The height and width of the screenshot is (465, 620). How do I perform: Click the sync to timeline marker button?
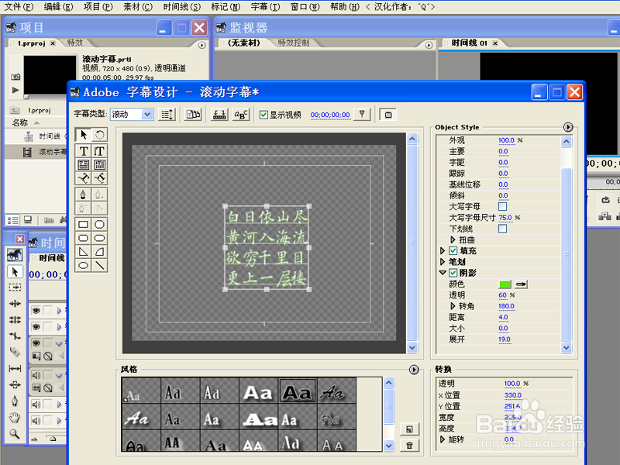[x=362, y=115]
